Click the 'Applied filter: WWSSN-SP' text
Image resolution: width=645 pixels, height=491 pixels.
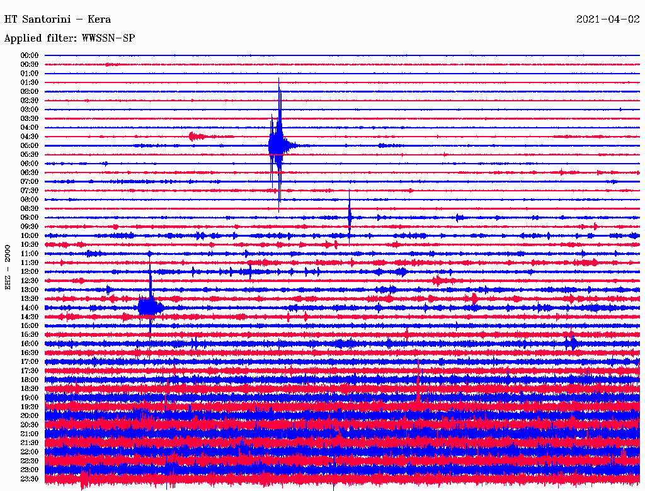(x=69, y=38)
